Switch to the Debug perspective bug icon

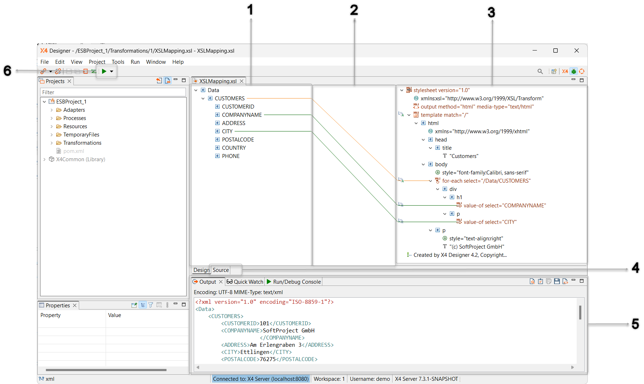pos(573,71)
